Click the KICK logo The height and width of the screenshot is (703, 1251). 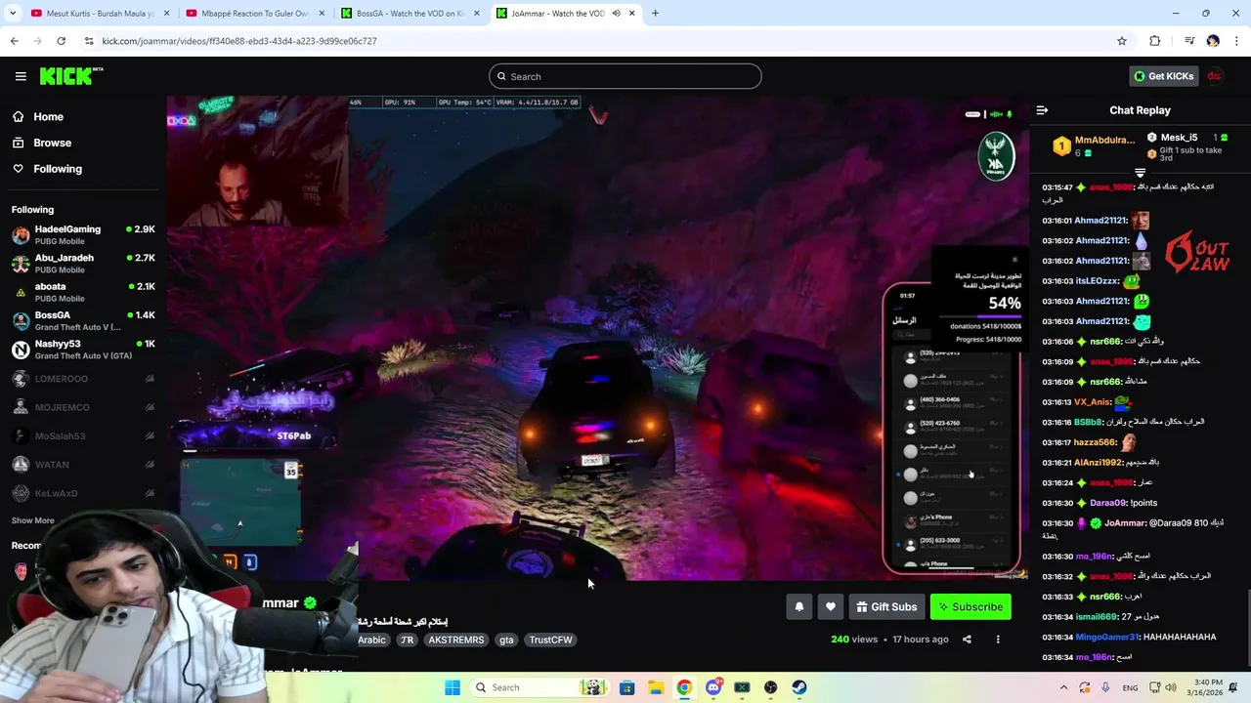pyautogui.click(x=71, y=76)
